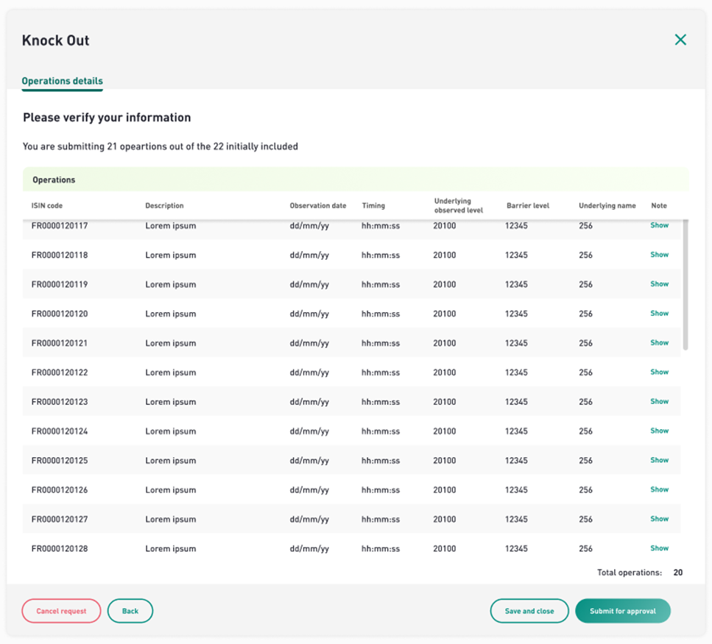Click the operations table scrollbar

(685, 285)
